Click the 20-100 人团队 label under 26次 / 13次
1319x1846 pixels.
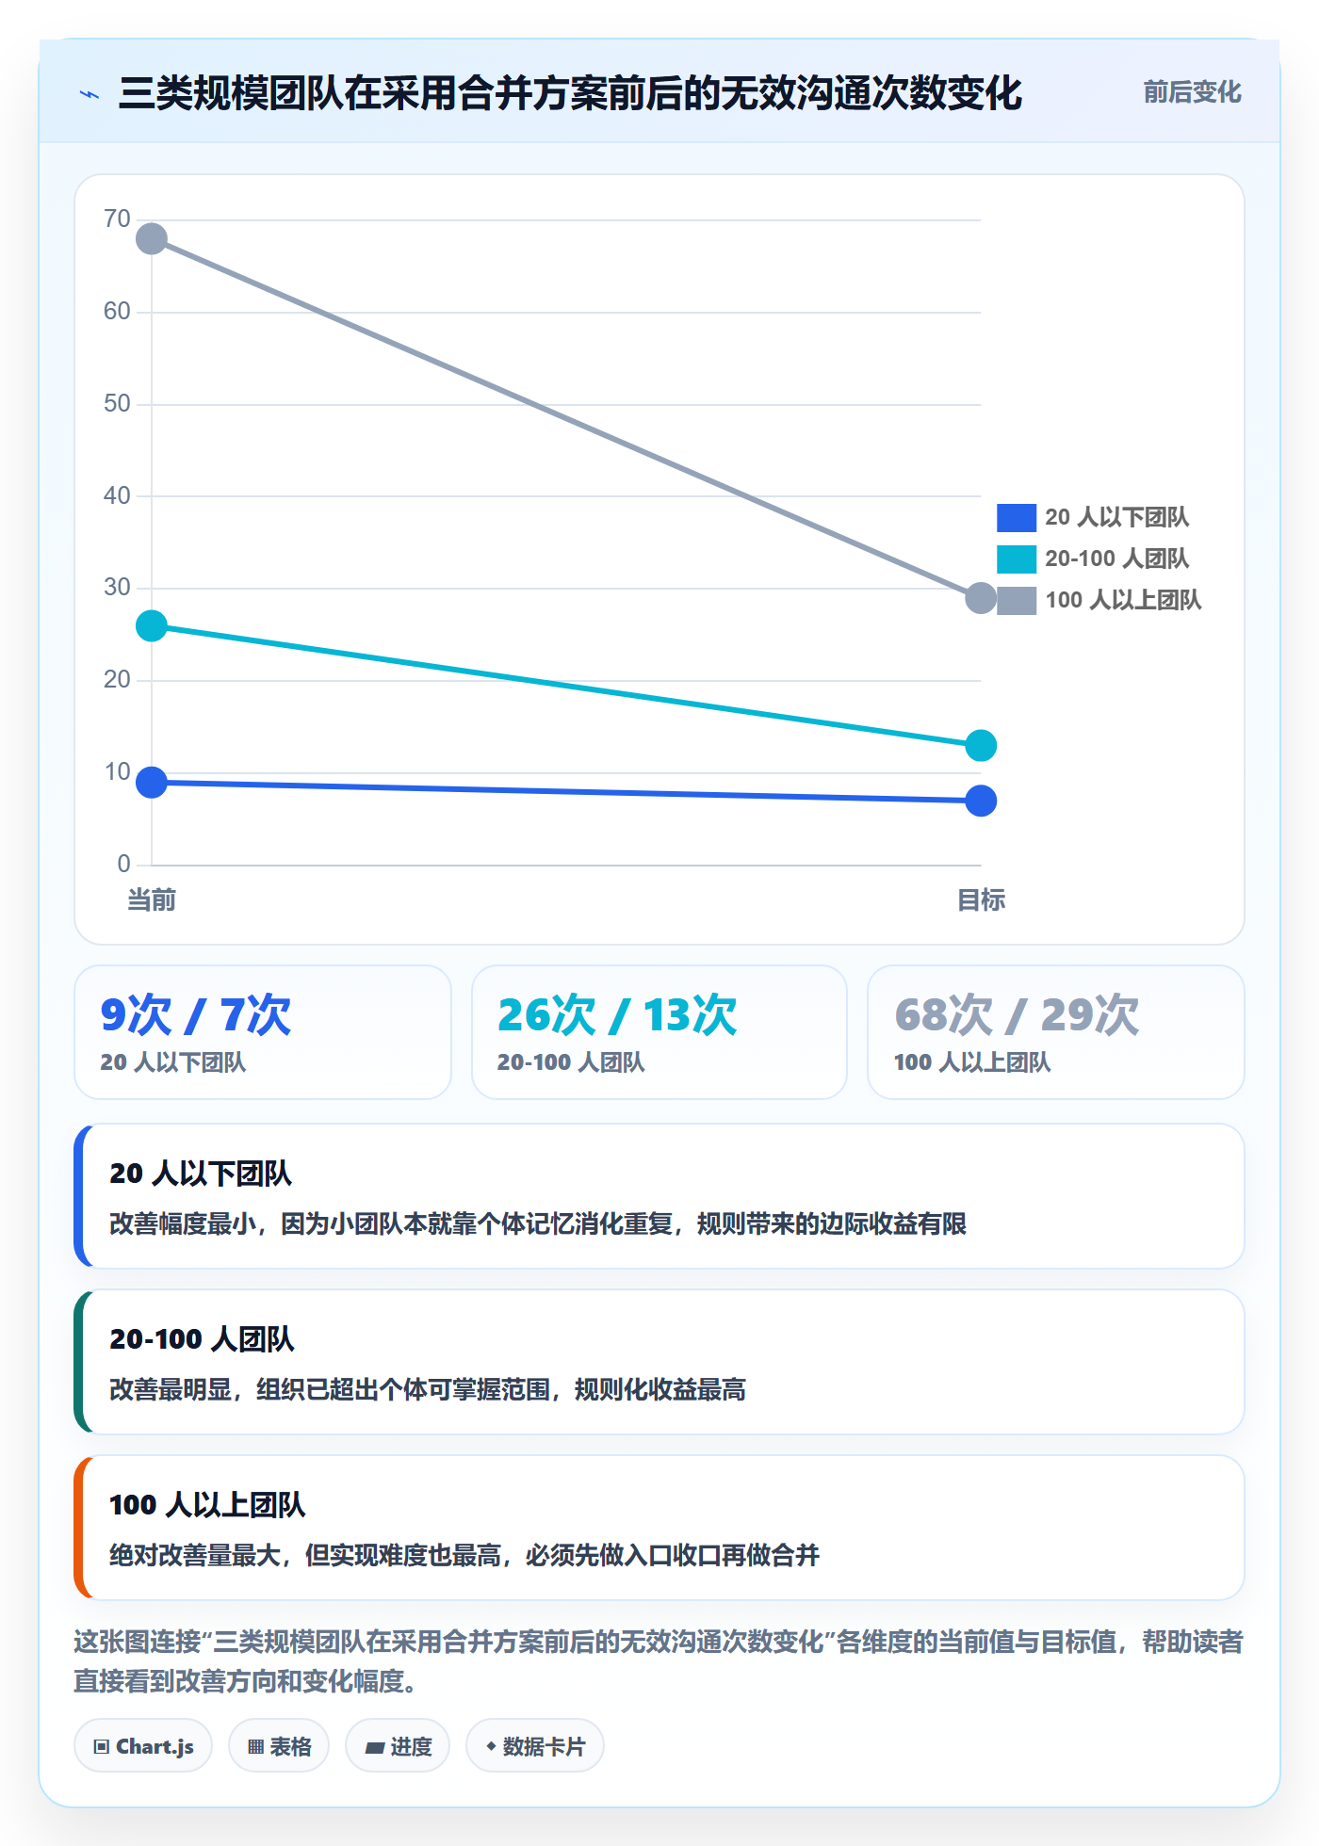pos(571,1062)
